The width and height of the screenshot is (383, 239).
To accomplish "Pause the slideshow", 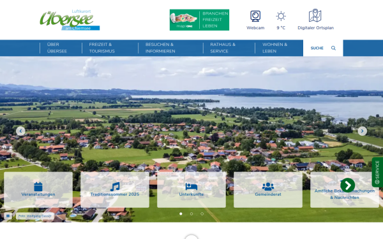I will [x=8, y=216].
